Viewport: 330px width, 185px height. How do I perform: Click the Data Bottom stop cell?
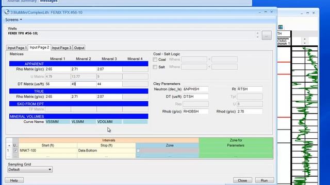(107, 151)
